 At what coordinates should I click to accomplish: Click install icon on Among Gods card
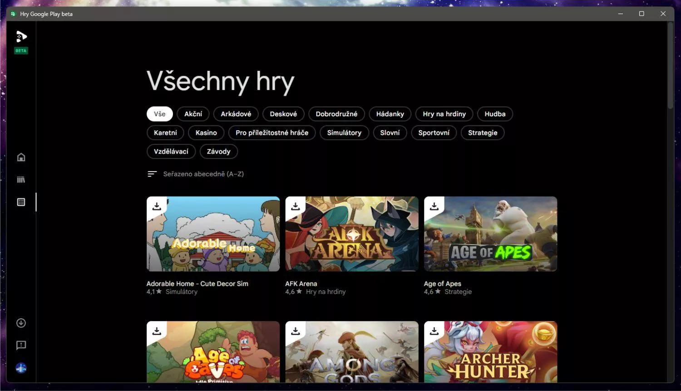[x=296, y=331]
